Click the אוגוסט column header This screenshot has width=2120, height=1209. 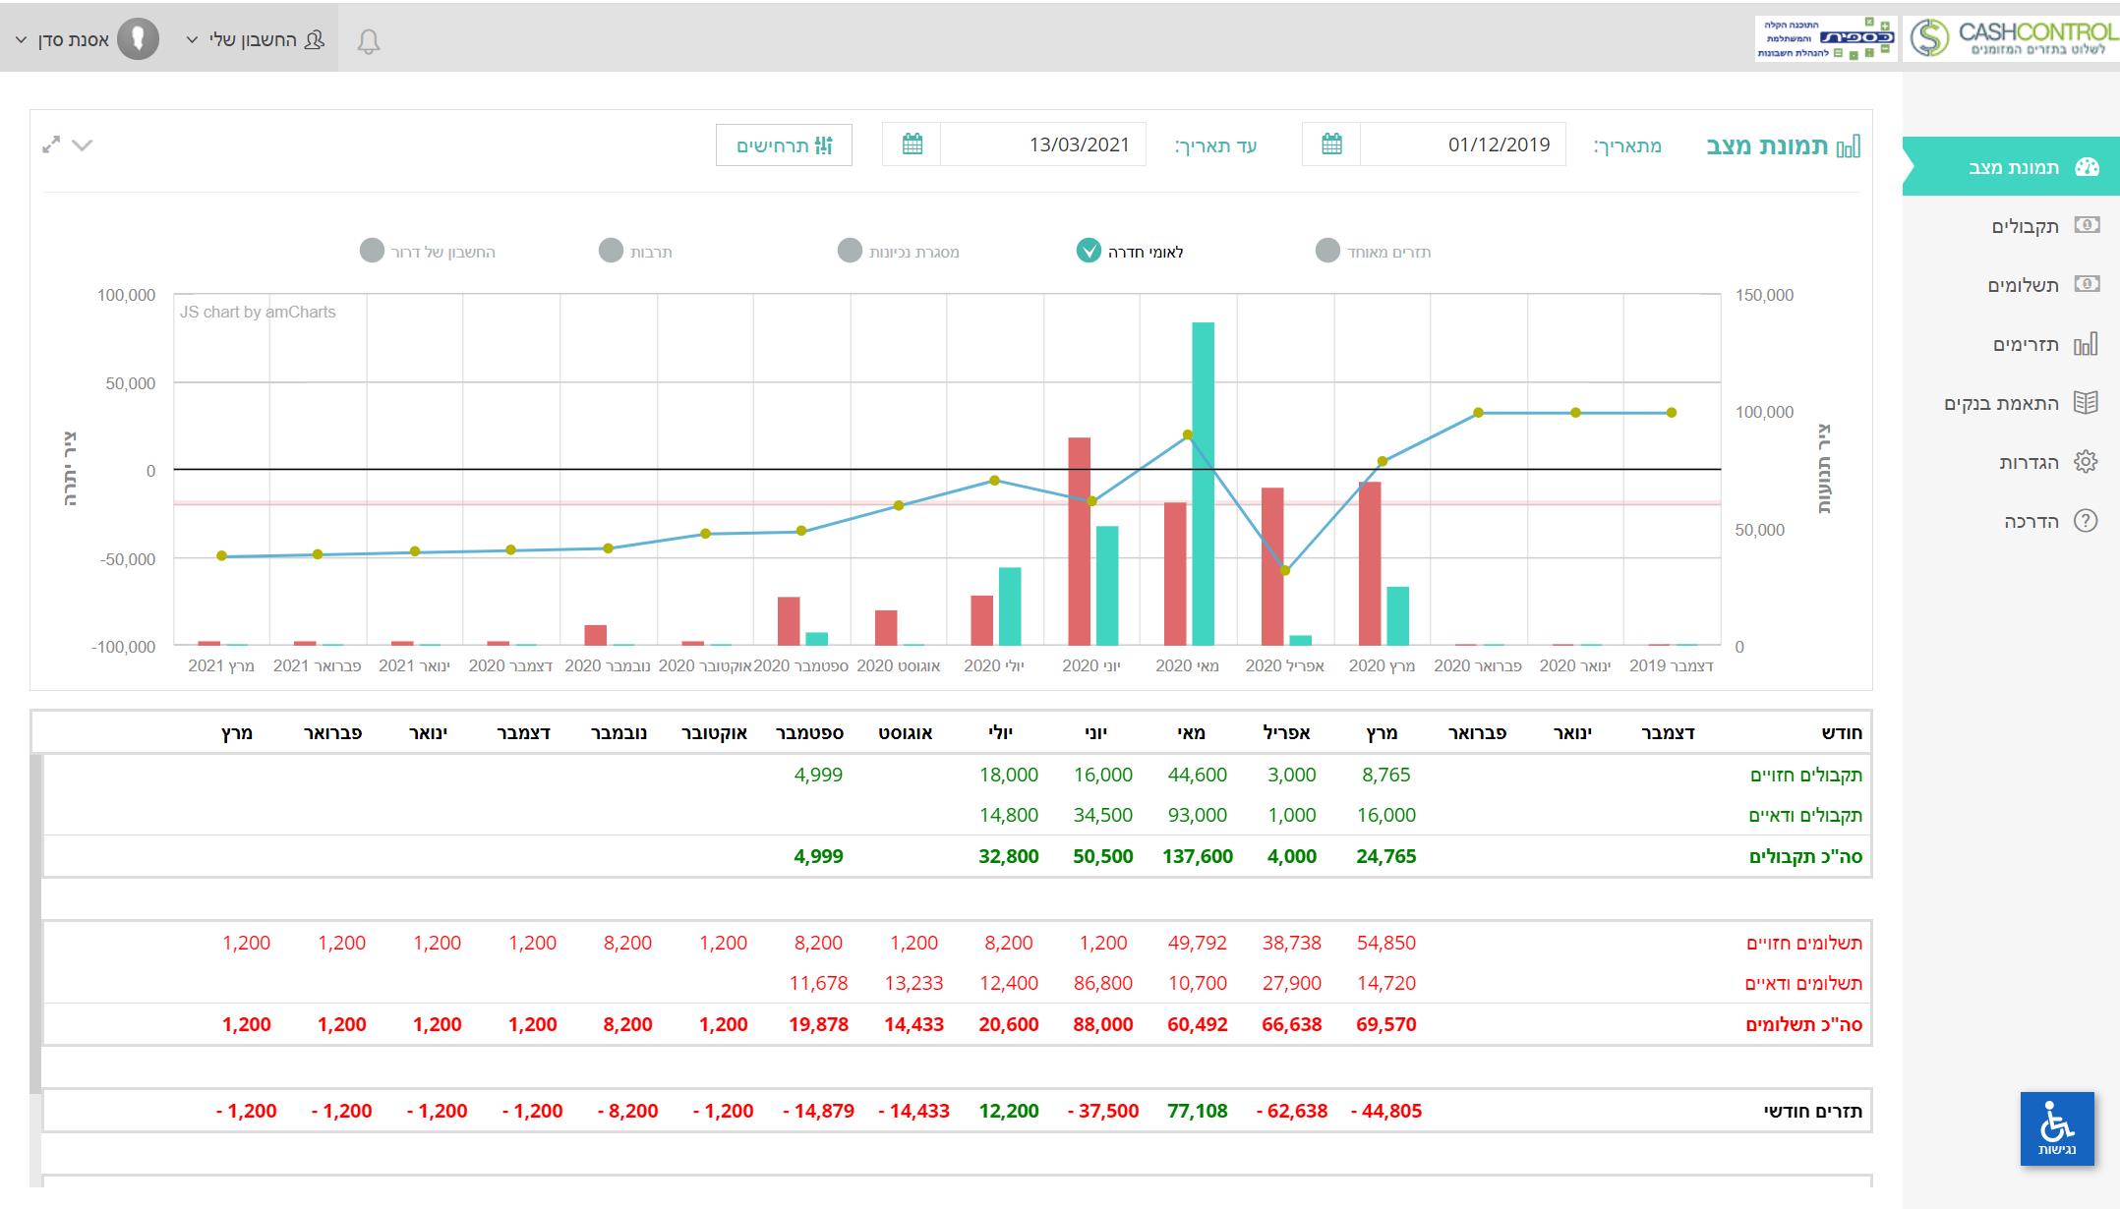905,732
